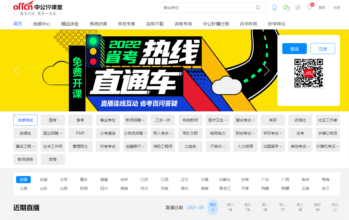Viewport: 349px width, 220px height.
Task: Click the 事业单位 search input field
Action: [x=208, y=8]
